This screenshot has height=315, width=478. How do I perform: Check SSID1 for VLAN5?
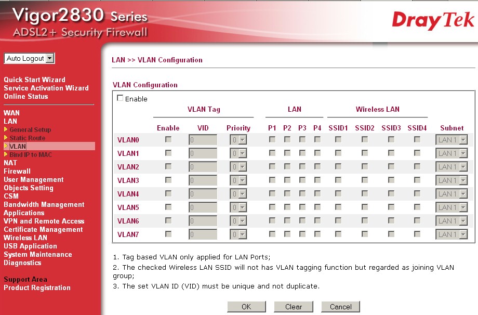338,207
